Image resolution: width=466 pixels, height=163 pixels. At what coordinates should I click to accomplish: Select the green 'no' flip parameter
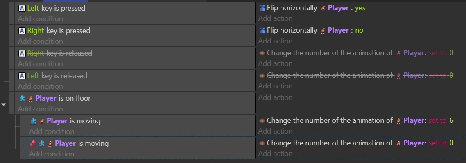(359, 30)
